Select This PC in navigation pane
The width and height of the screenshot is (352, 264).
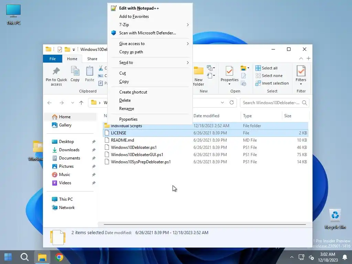click(x=70, y=199)
